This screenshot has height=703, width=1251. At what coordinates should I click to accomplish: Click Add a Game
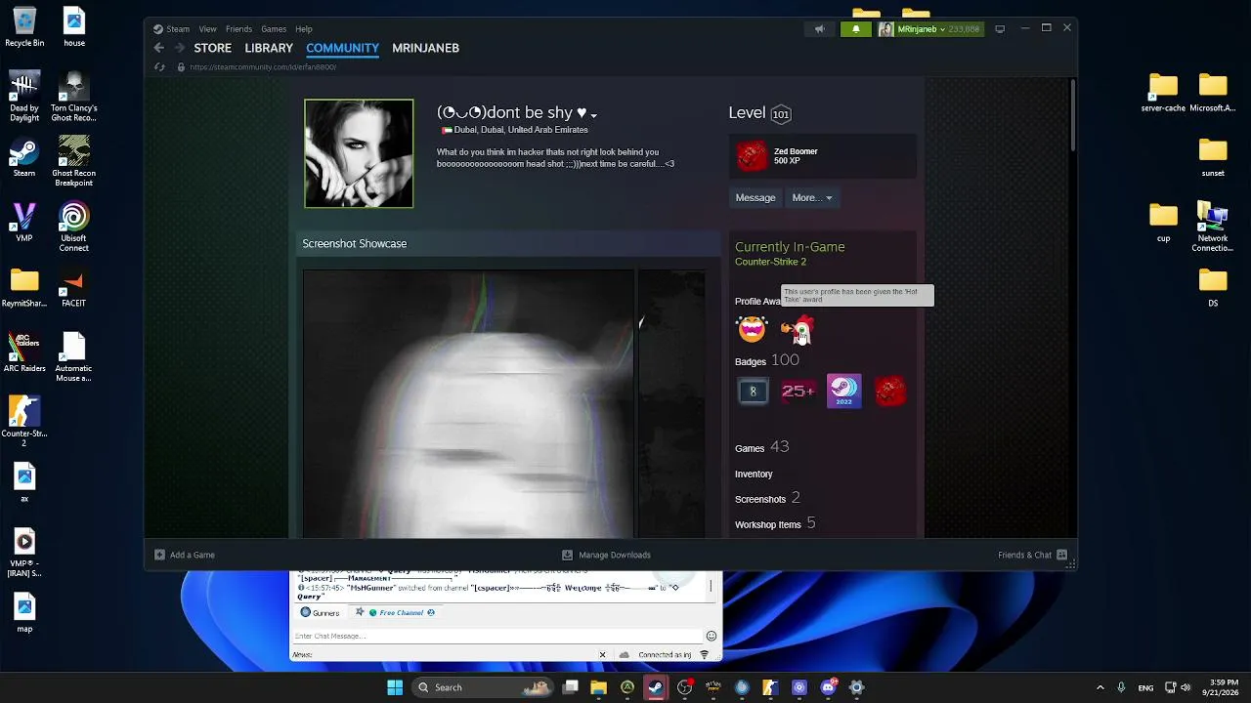(185, 555)
